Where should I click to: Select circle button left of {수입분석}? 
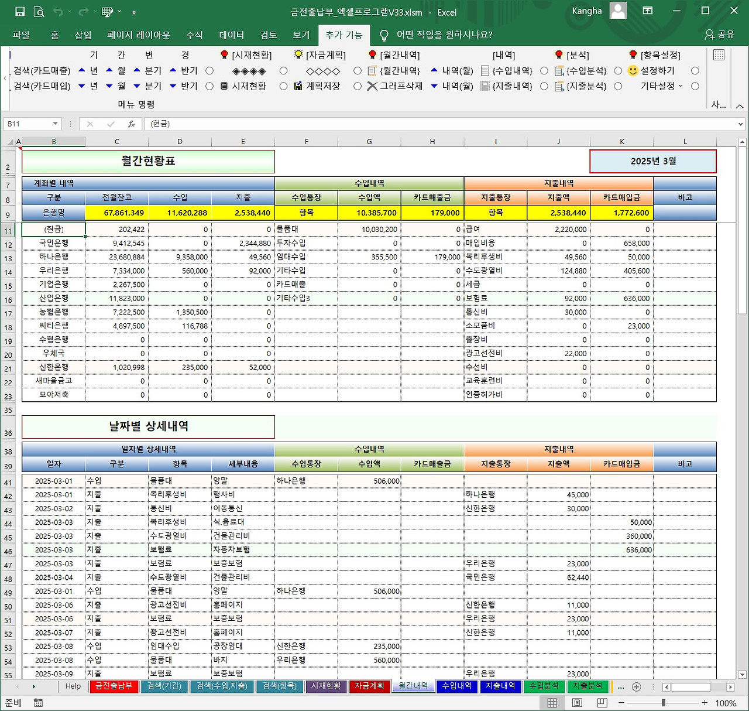[x=544, y=71]
